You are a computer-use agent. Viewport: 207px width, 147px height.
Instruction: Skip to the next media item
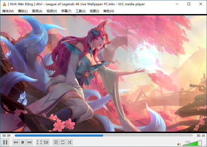point(29,142)
